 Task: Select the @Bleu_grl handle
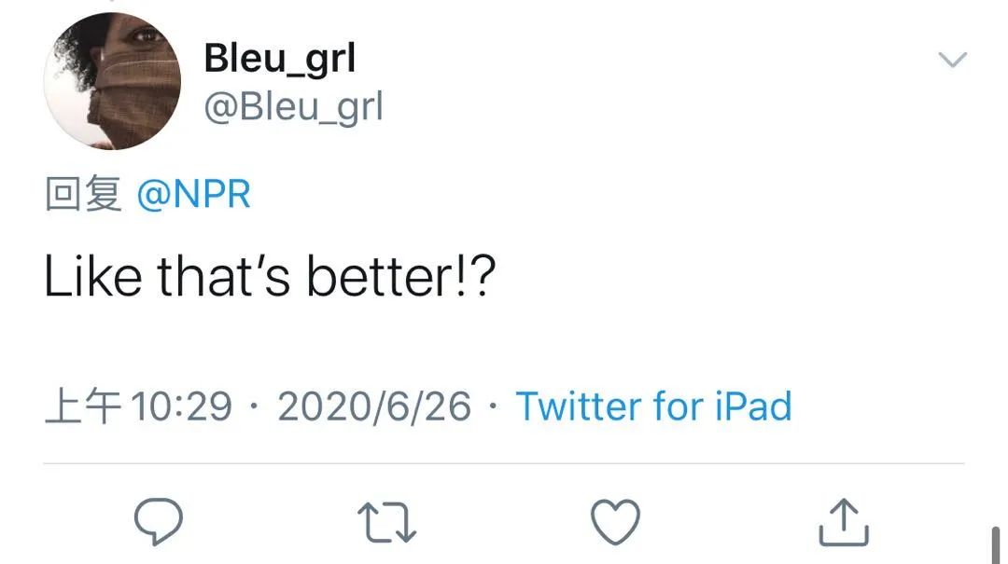293,106
